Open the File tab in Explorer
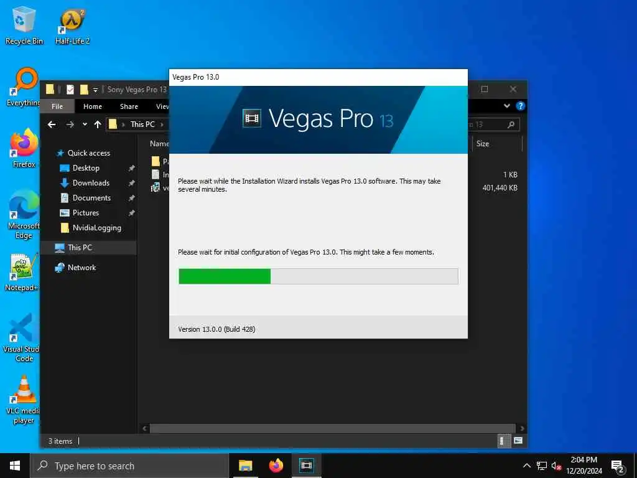Viewport: 637px width, 478px height. click(57, 106)
